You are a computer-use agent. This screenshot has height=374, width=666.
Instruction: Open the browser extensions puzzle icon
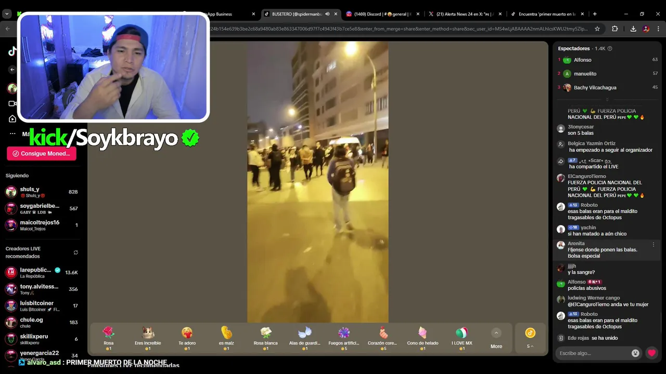[615, 29]
